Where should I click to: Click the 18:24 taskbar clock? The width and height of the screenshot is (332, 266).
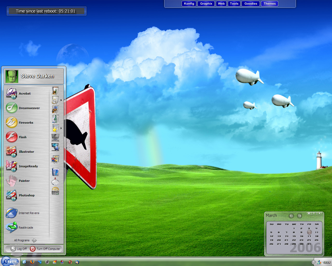pos(327,262)
